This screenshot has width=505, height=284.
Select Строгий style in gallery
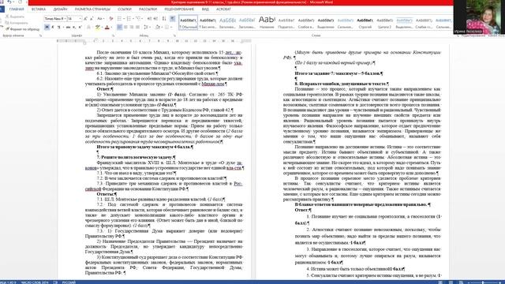365,23
